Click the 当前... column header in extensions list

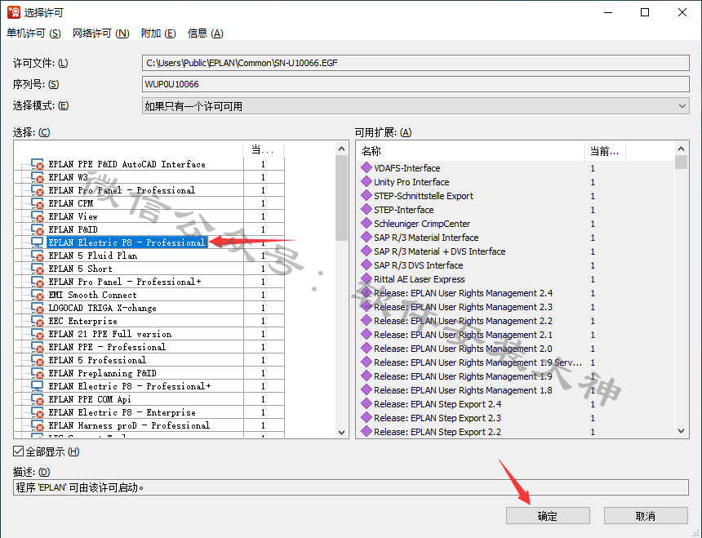click(605, 151)
